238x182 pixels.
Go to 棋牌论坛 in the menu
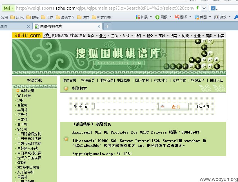coord(216,80)
